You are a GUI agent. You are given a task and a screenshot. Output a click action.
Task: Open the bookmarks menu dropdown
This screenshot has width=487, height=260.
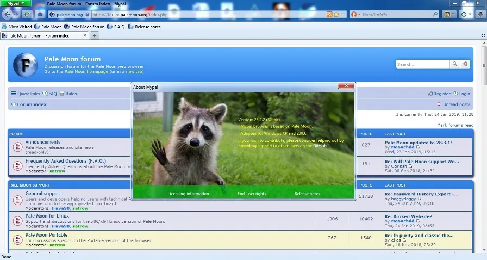coord(449,14)
